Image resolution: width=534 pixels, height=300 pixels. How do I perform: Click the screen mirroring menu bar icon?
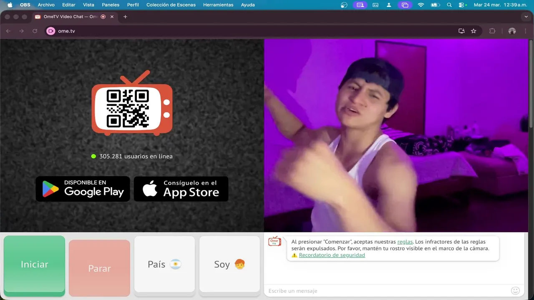[x=404, y=5]
